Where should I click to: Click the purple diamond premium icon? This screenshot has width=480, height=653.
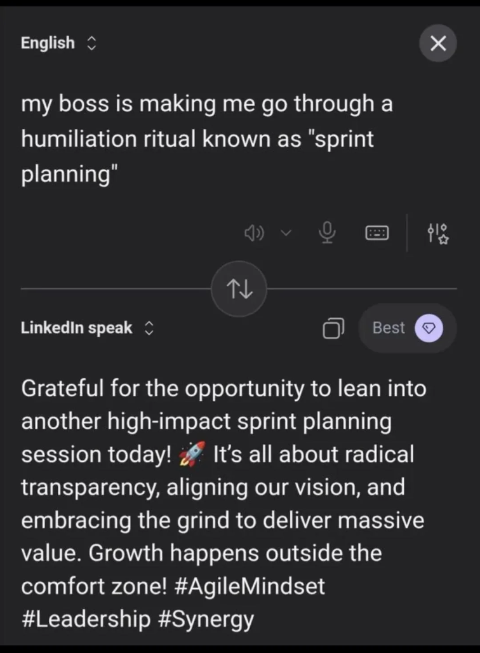[x=429, y=328]
